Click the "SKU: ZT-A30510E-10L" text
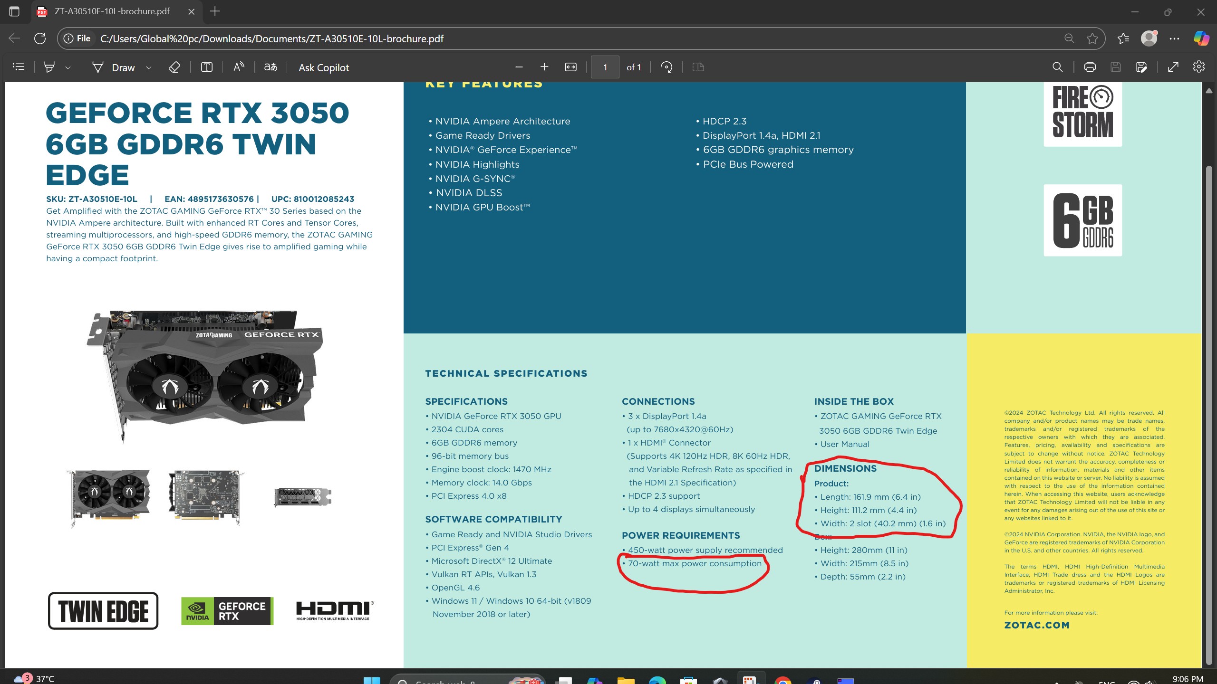This screenshot has height=684, width=1217. click(92, 199)
